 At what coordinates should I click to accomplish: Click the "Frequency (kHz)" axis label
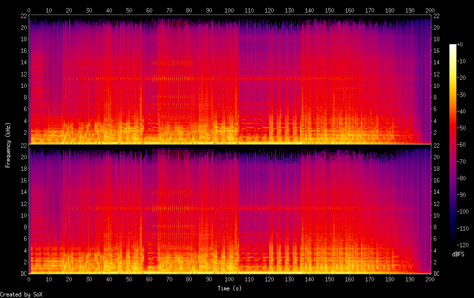pos(8,145)
